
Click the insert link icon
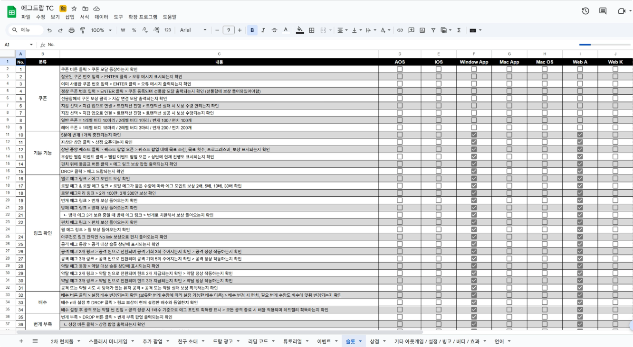pos(400,30)
